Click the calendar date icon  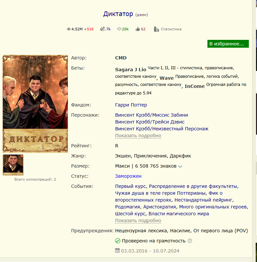tap(117, 250)
